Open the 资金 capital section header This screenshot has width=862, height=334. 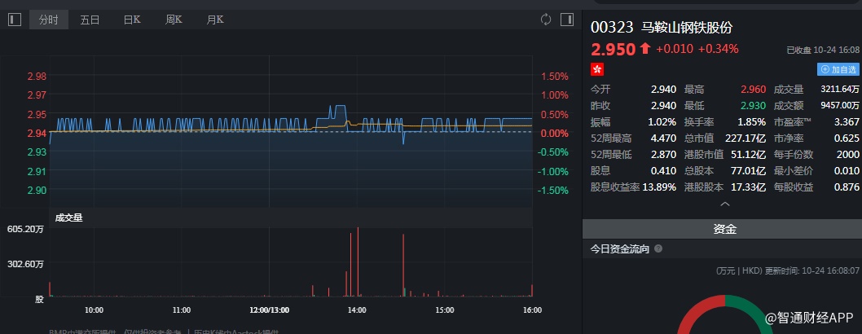click(724, 230)
